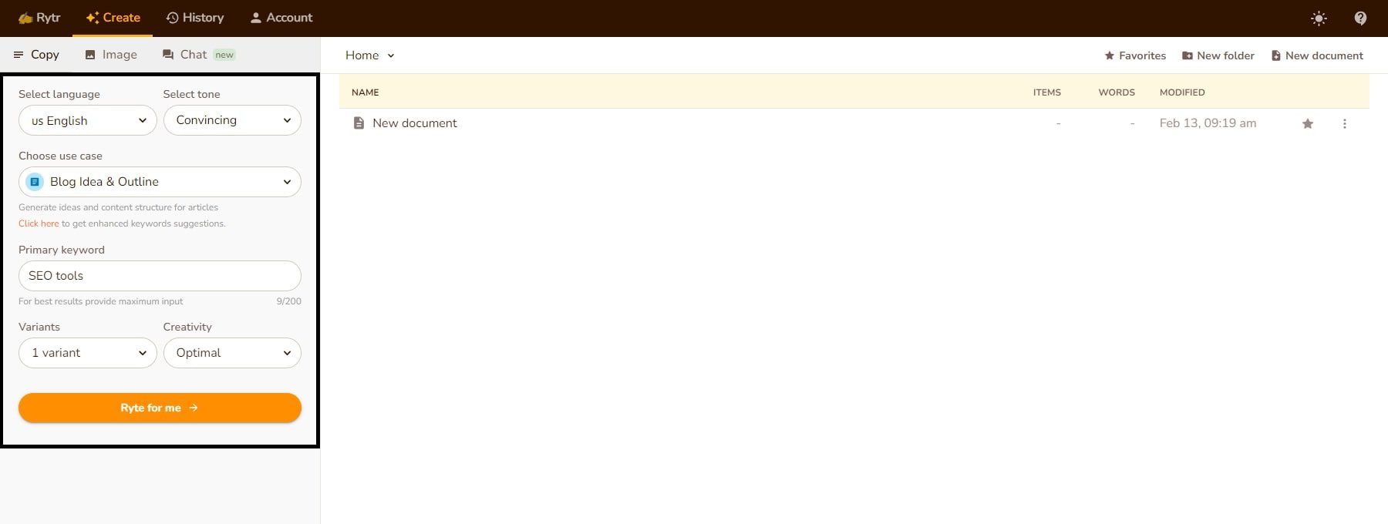The image size is (1388, 524).
Task: Show Favorites documents
Action: coord(1135,55)
